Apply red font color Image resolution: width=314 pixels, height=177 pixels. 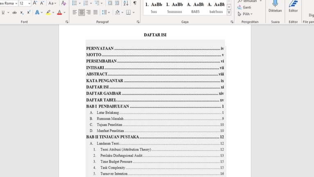[x=59, y=12]
